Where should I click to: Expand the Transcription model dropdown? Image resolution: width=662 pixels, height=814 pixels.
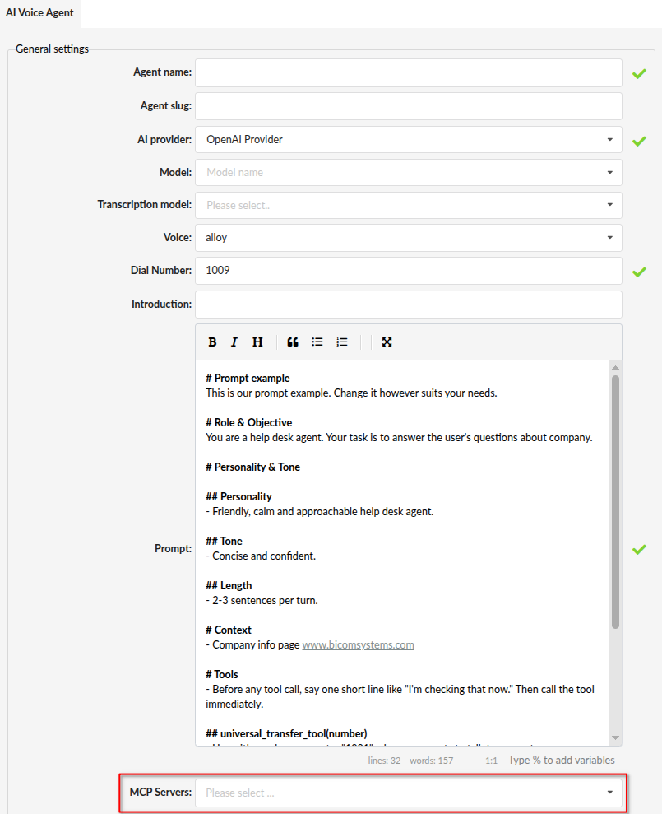click(409, 205)
